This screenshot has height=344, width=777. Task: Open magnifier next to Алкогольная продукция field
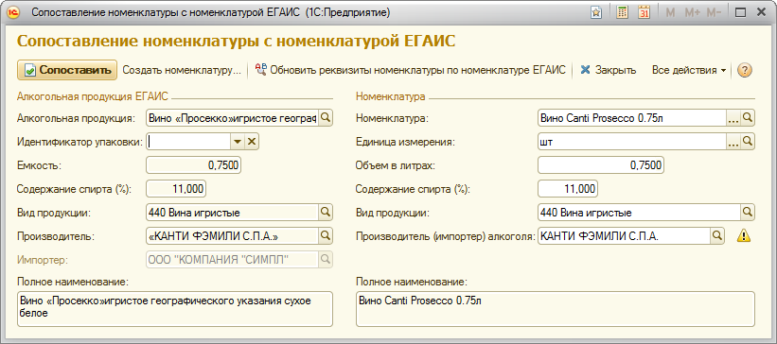pos(326,118)
